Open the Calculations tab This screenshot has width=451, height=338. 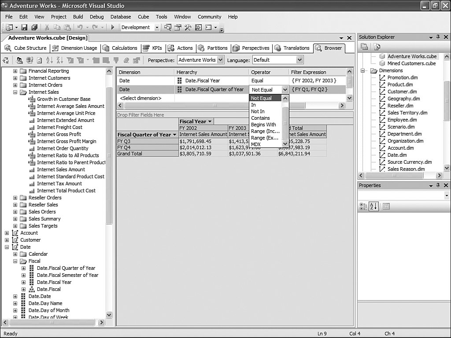(x=121, y=48)
